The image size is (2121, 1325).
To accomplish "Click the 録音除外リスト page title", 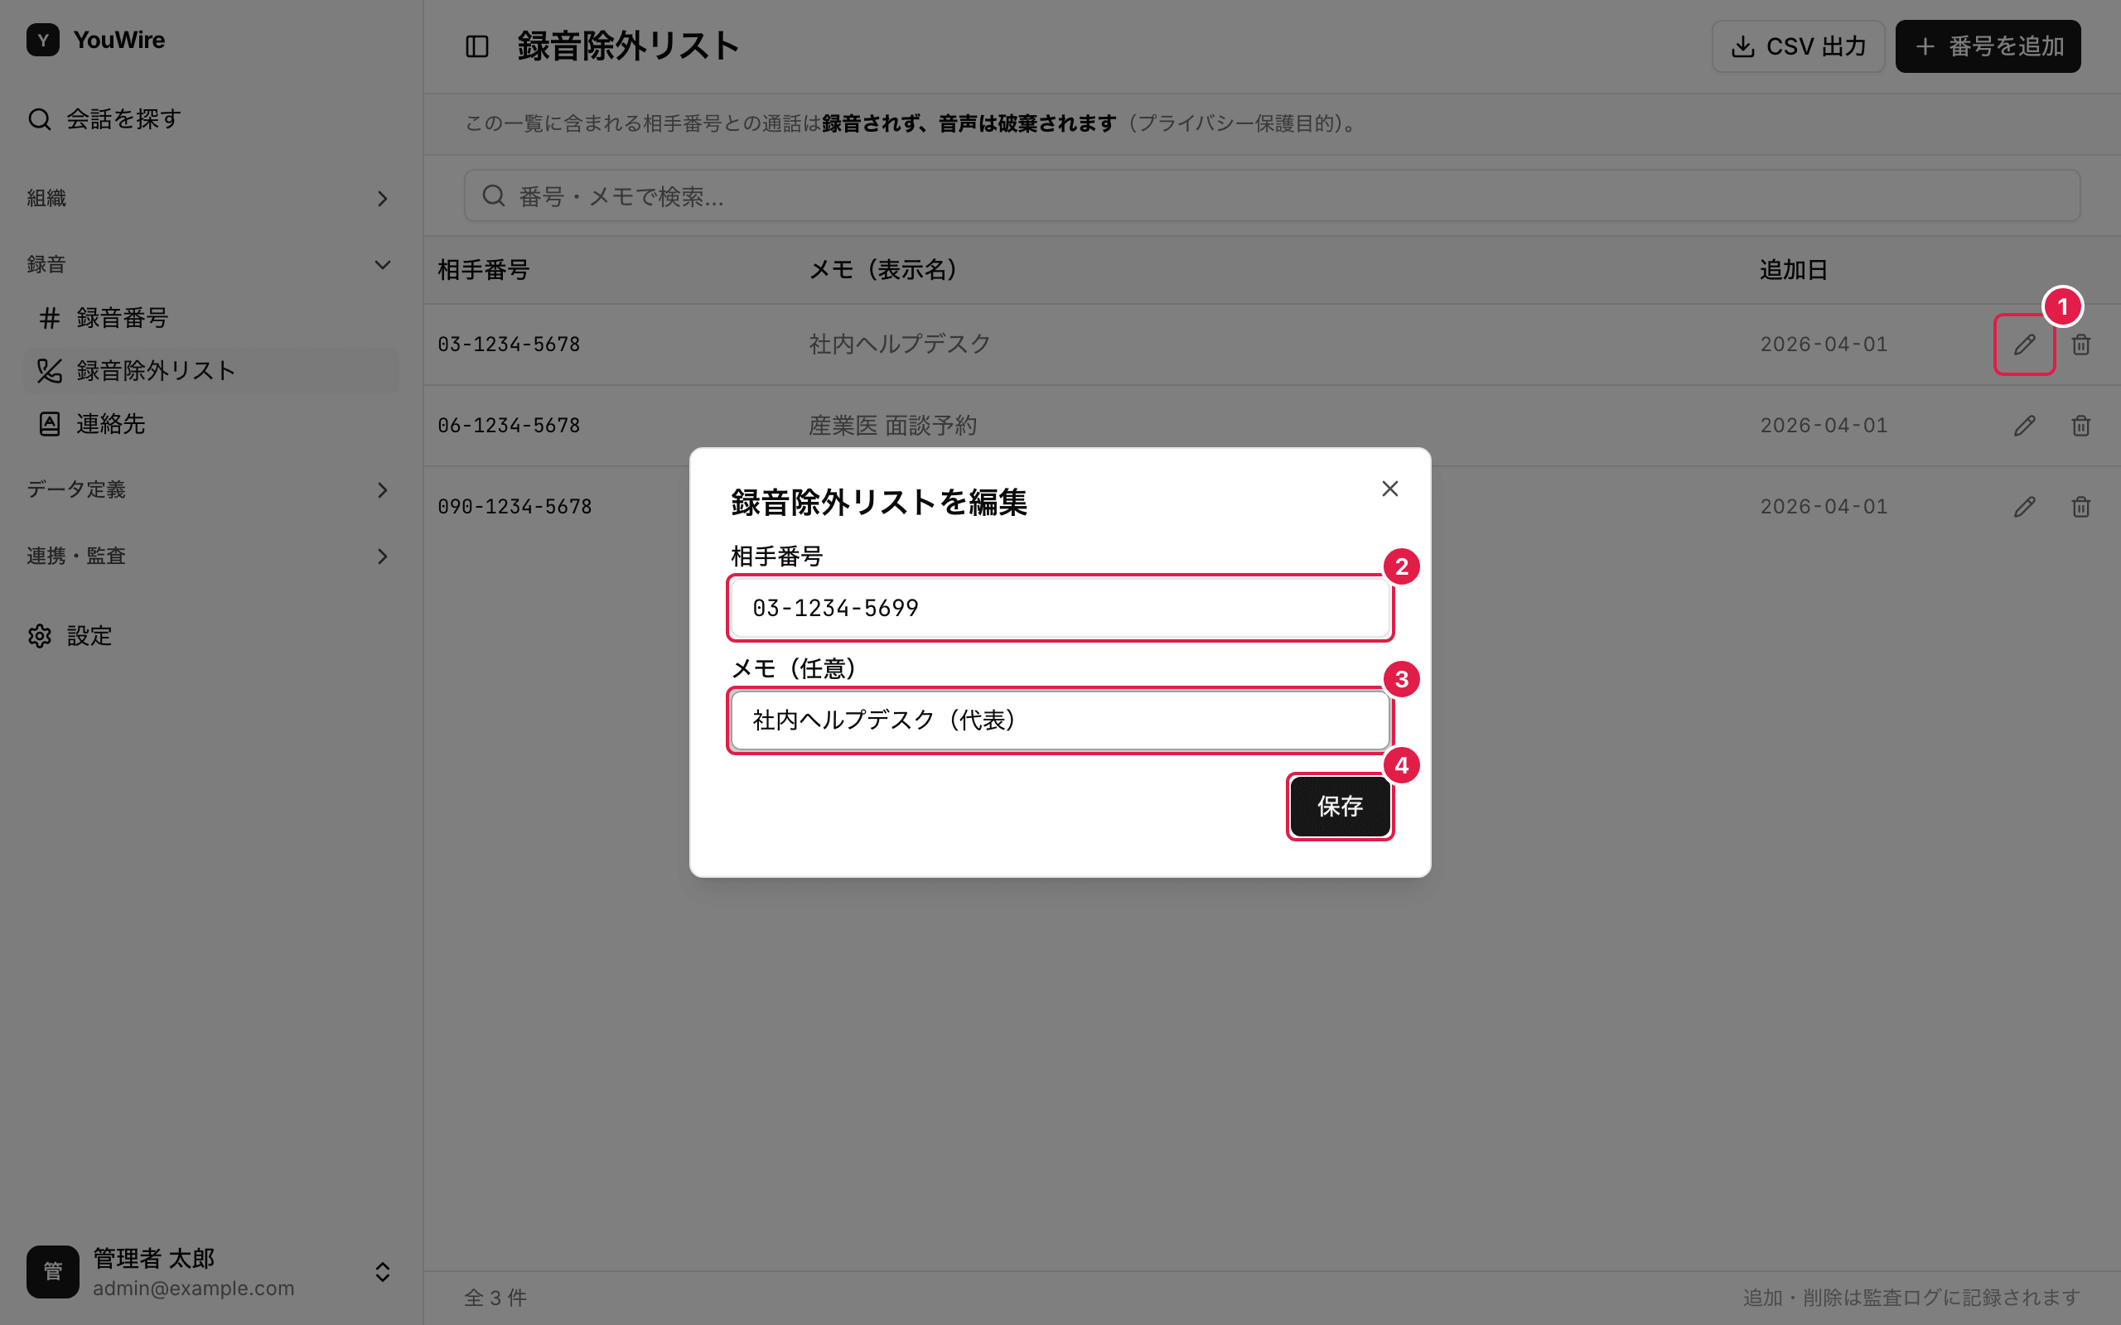I will [628, 46].
